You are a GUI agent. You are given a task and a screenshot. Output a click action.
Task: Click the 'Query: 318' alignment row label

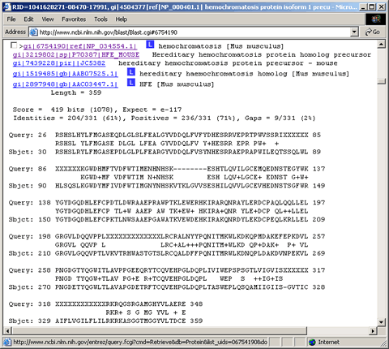(x=30, y=304)
